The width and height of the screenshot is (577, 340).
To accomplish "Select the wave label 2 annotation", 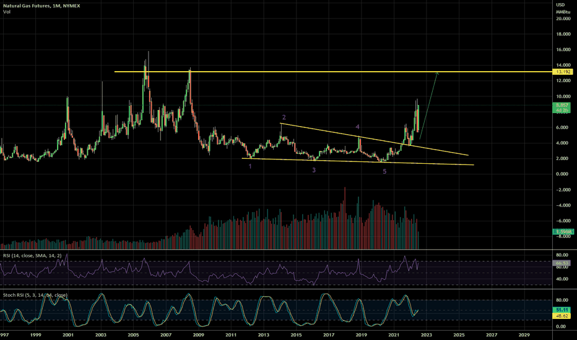I will [284, 117].
